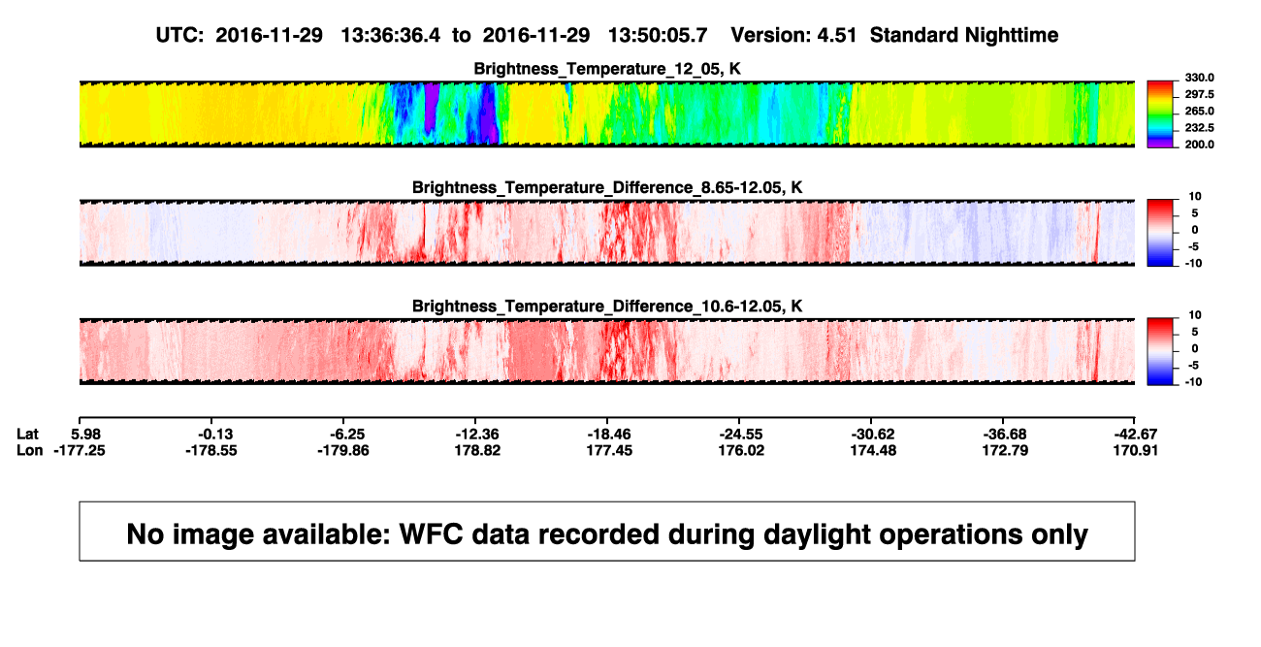Viewport: 1261px width, 647px height.
Task: Click the longitude value 170.91
Action: click(x=1136, y=450)
